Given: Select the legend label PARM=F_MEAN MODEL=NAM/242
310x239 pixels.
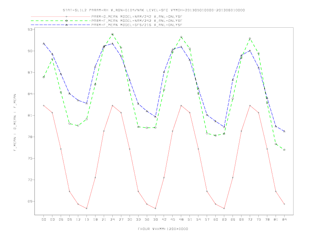Looking at the screenshot, I should coord(137,21).
